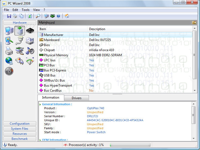Open the View menu

[36, 10]
